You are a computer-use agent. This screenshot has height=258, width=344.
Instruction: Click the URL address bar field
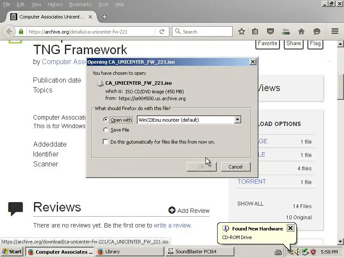[x=91, y=31]
